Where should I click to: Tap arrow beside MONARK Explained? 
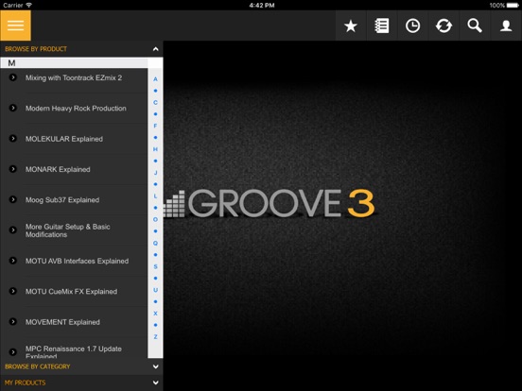13,169
